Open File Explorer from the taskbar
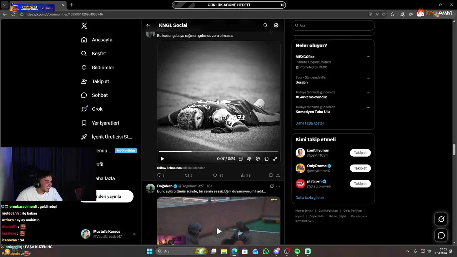The image size is (457, 257). 224,251
